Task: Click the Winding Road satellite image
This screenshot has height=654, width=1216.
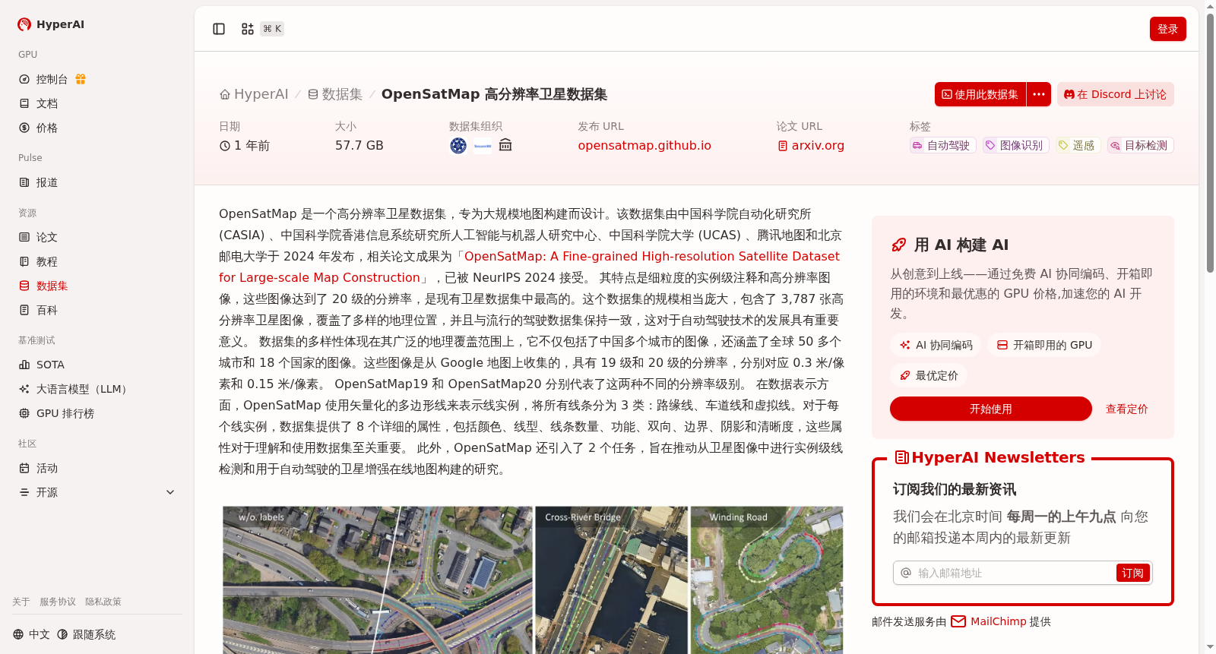Action: 767,580
